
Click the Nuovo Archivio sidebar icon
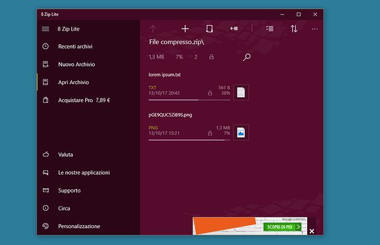point(45,64)
